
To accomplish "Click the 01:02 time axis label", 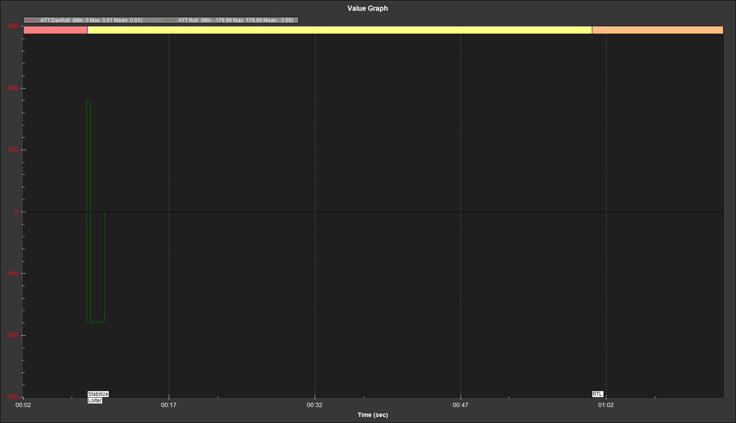I will 606,405.
